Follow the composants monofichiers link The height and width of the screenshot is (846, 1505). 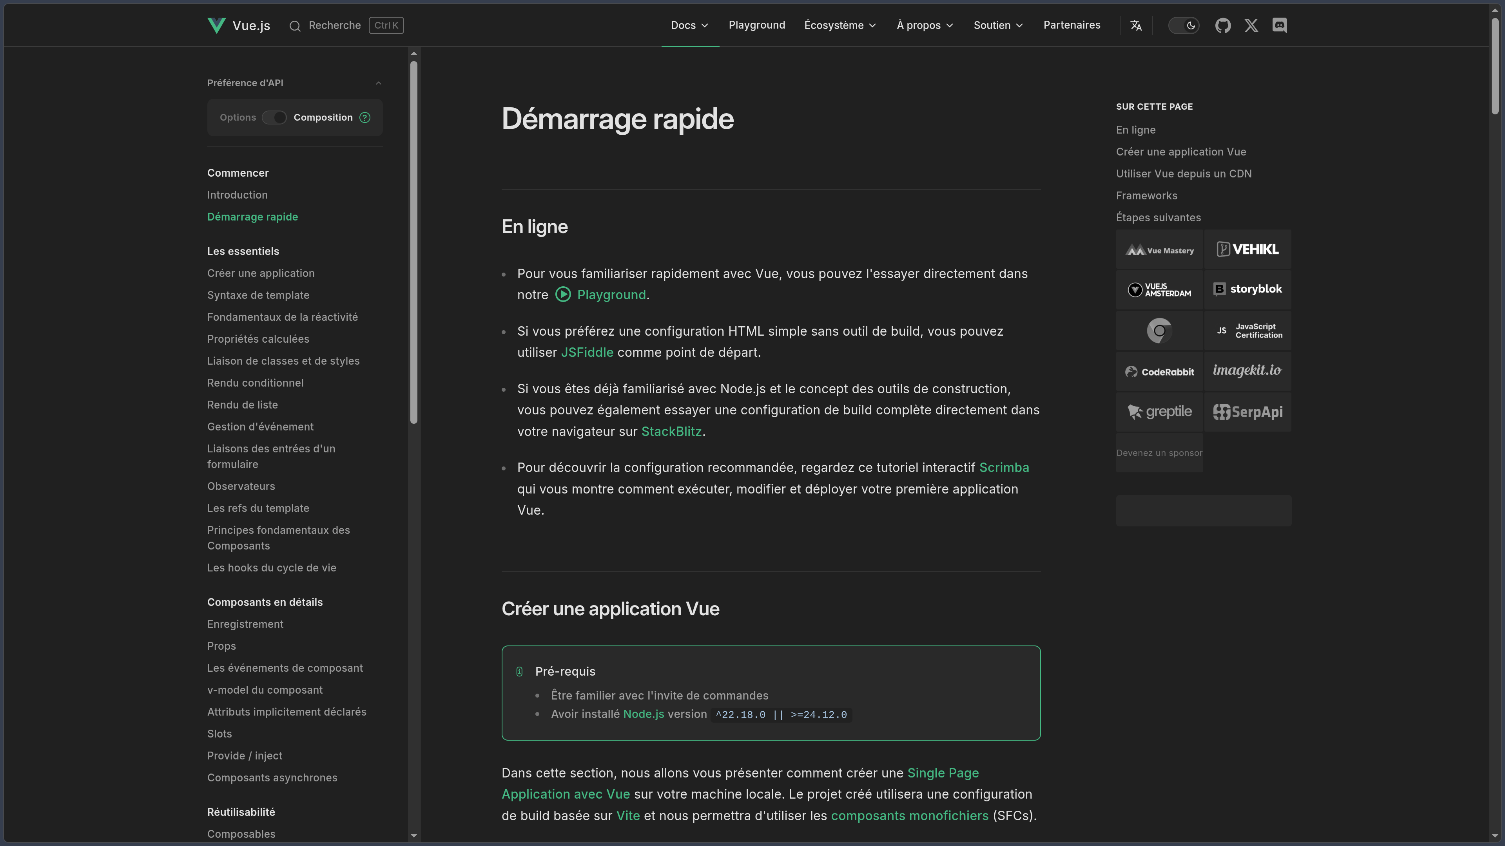tap(909, 815)
